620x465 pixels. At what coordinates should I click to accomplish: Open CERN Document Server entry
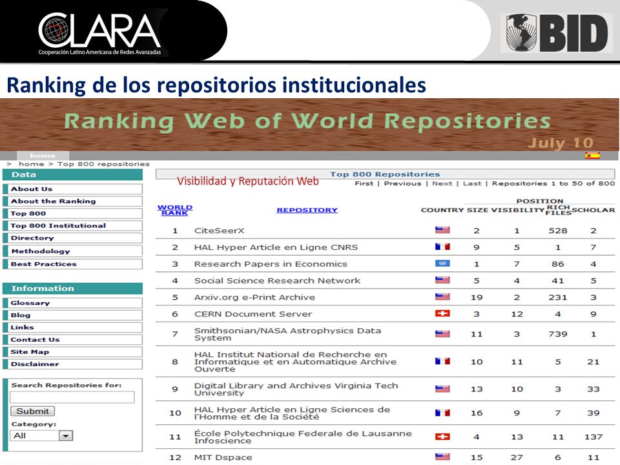(x=253, y=314)
